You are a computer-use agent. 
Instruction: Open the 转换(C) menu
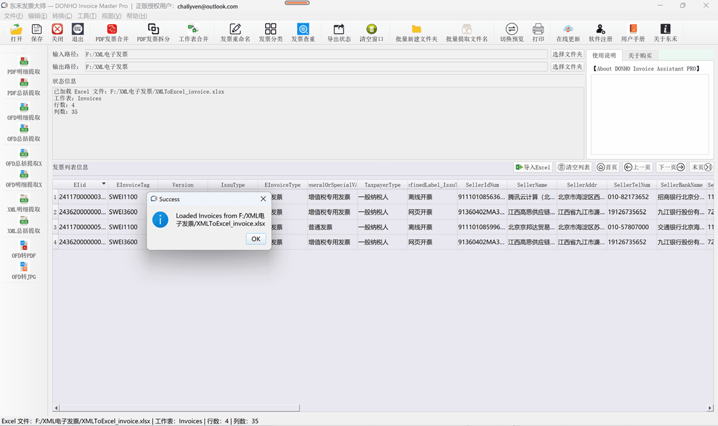(x=62, y=16)
